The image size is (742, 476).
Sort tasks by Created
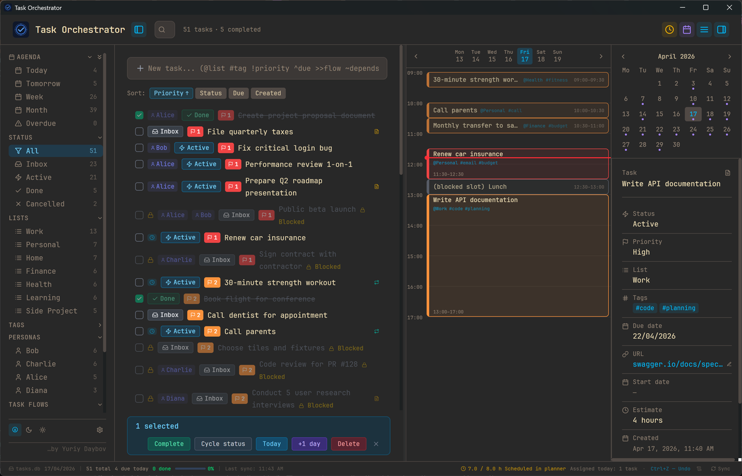coord(268,93)
